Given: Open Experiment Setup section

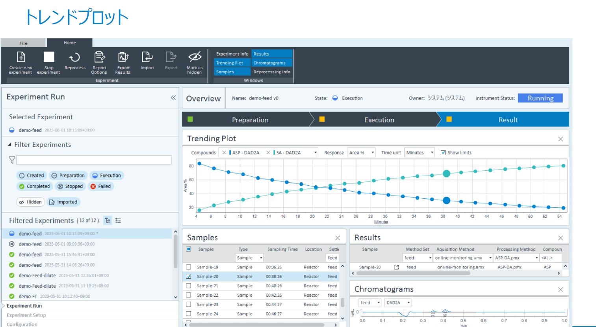Looking at the screenshot, I should [x=26, y=315].
